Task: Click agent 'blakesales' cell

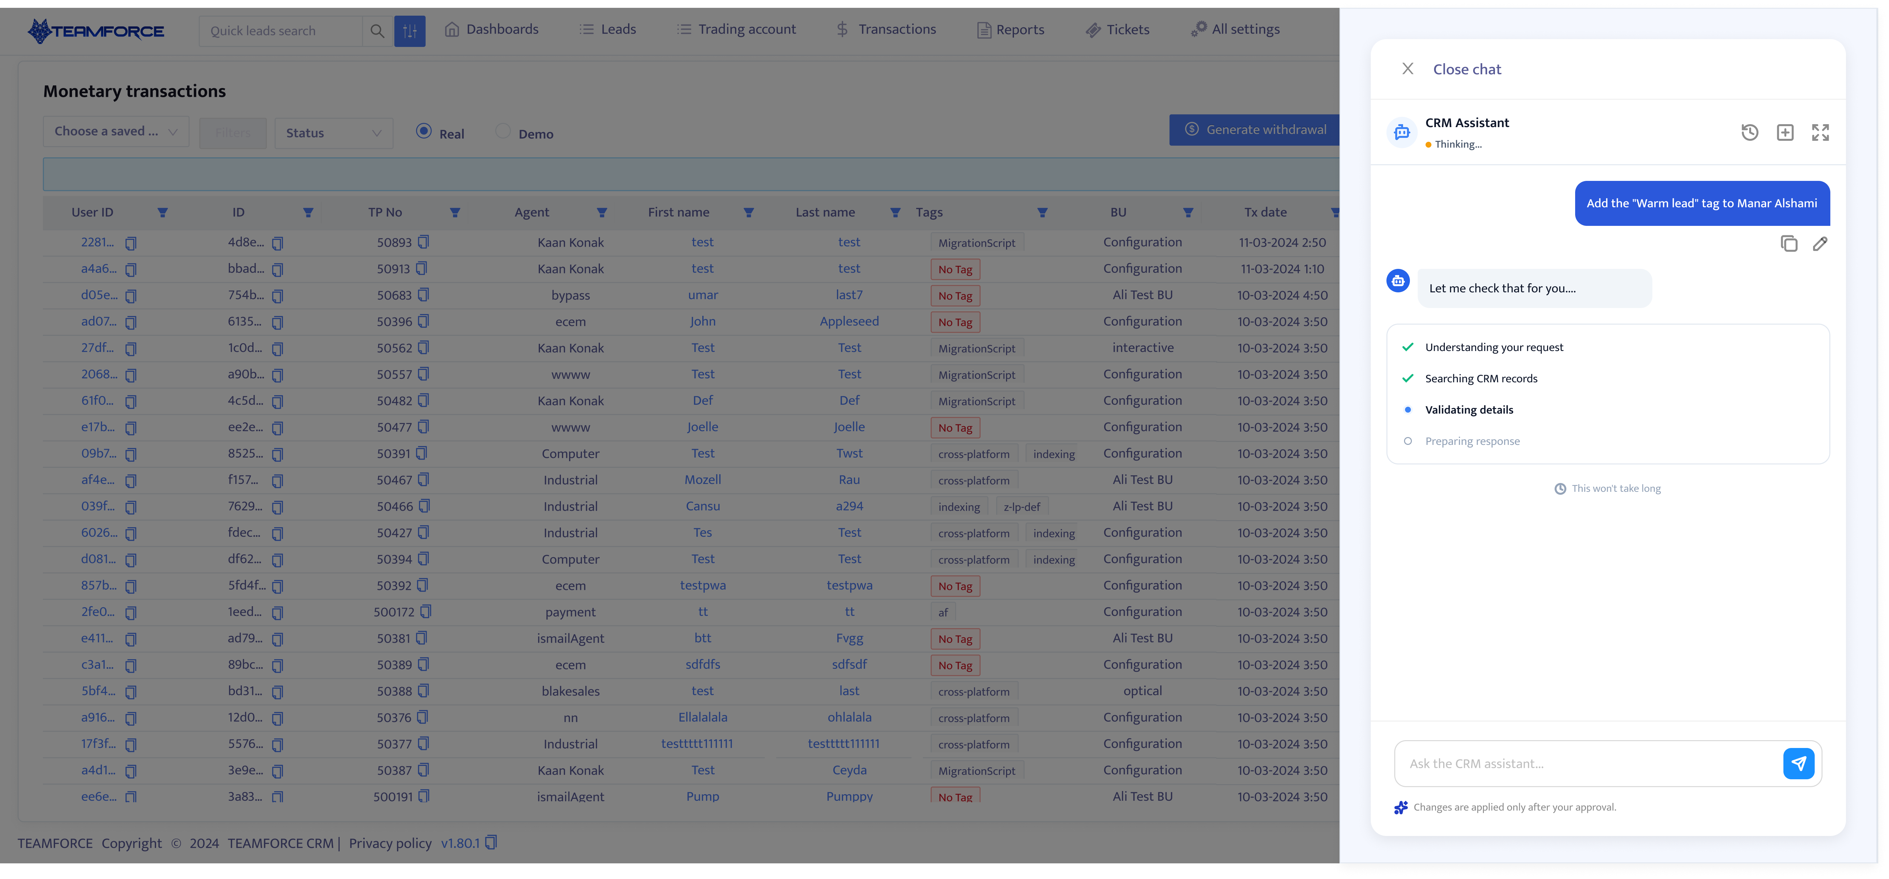Action: (570, 691)
